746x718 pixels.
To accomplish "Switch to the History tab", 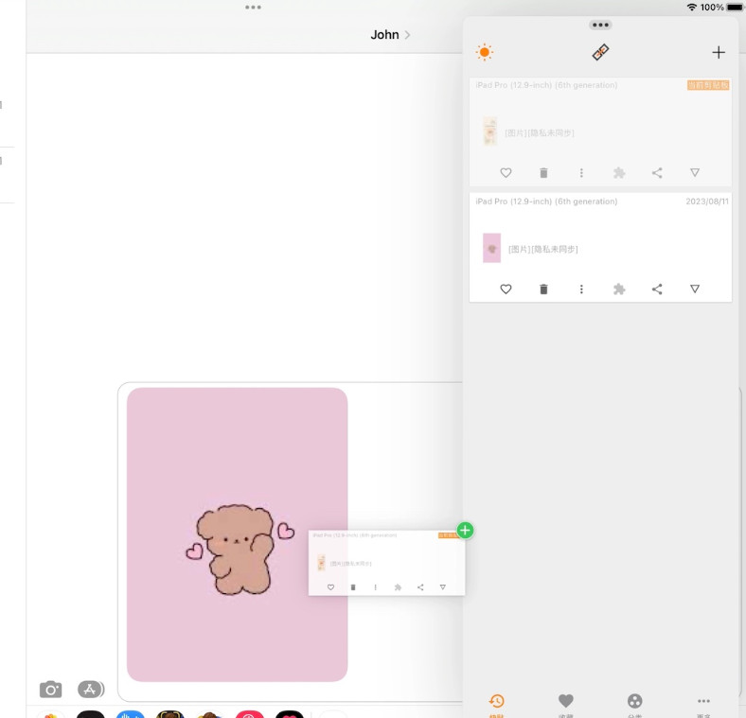I will click(497, 705).
